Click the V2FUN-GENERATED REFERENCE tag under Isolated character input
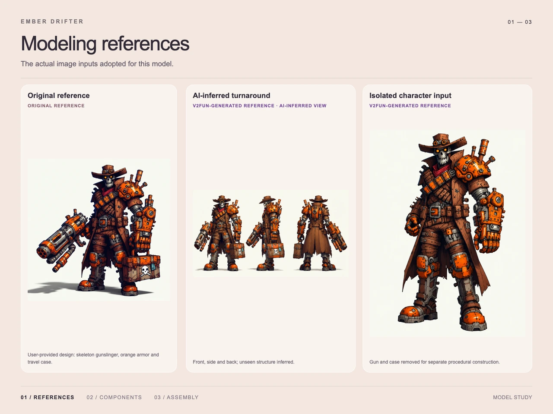Screen dimensions: 553x414 tap(410, 106)
